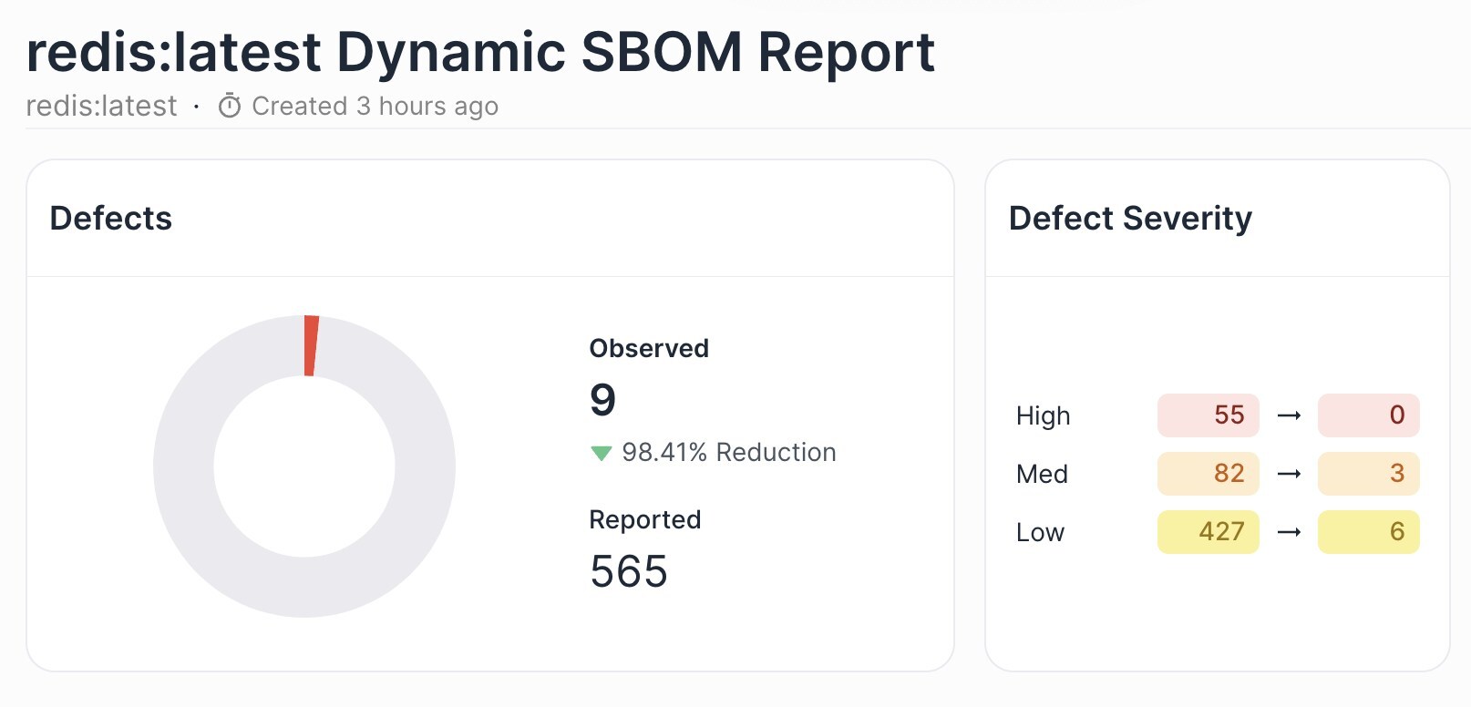
Task: Click the 'Defect Severity' card heading
Action: tap(1130, 219)
